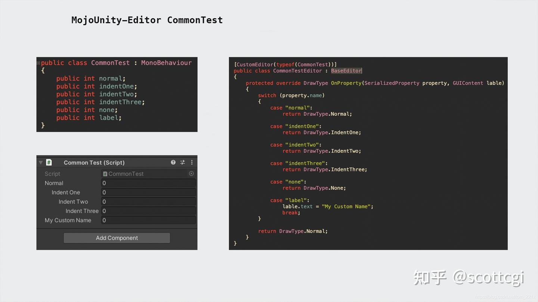Open the component help reference icon
This screenshot has width=538, height=302.
point(173,162)
